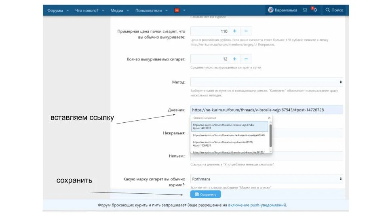Focus the cigarette pack price field
The width and height of the screenshot is (388, 218).
tap(210, 31)
